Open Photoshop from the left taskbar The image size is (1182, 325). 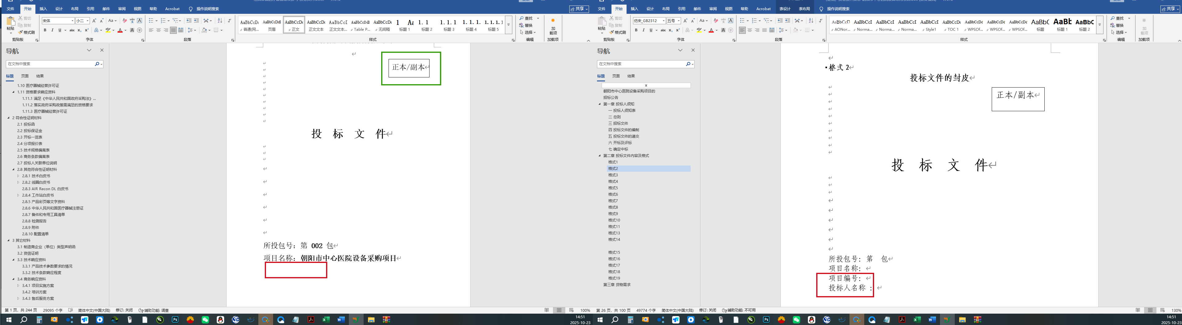click(175, 319)
